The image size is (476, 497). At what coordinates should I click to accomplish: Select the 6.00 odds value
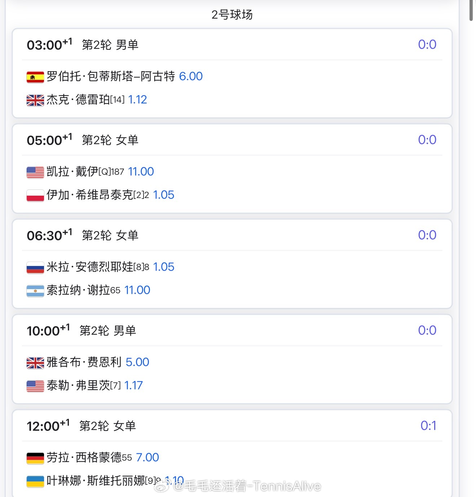tap(191, 76)
